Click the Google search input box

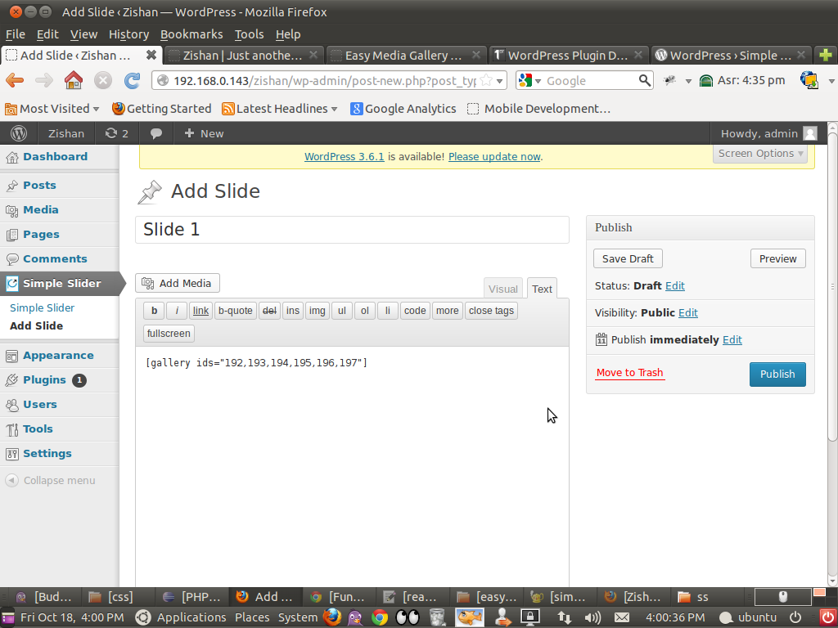click(x=590, y=81)
